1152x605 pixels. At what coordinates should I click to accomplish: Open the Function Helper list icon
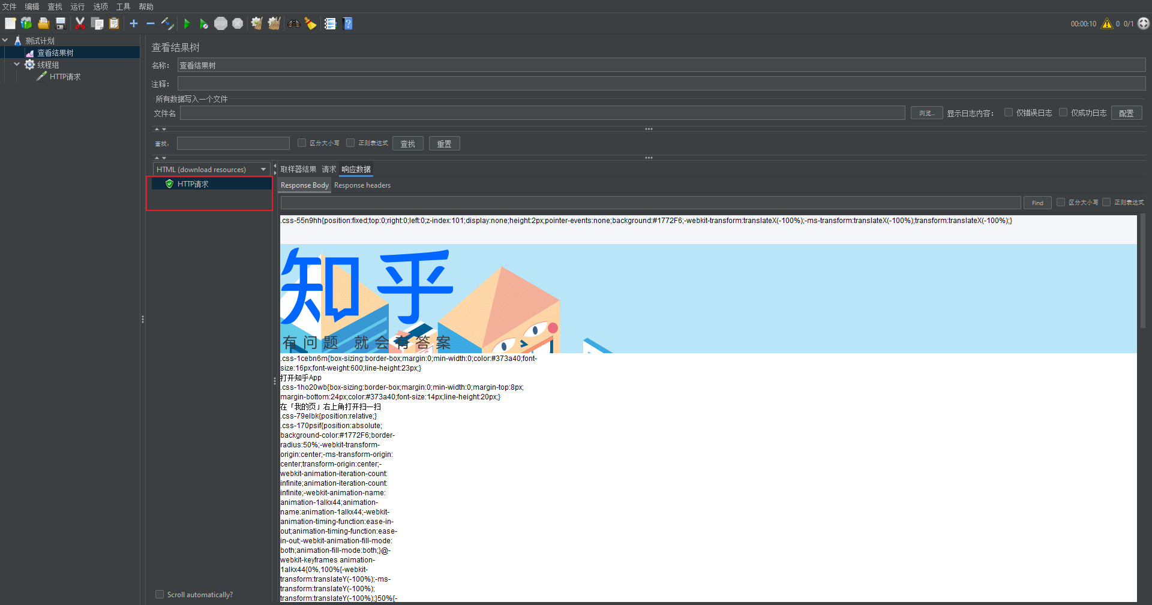point(330,23)
